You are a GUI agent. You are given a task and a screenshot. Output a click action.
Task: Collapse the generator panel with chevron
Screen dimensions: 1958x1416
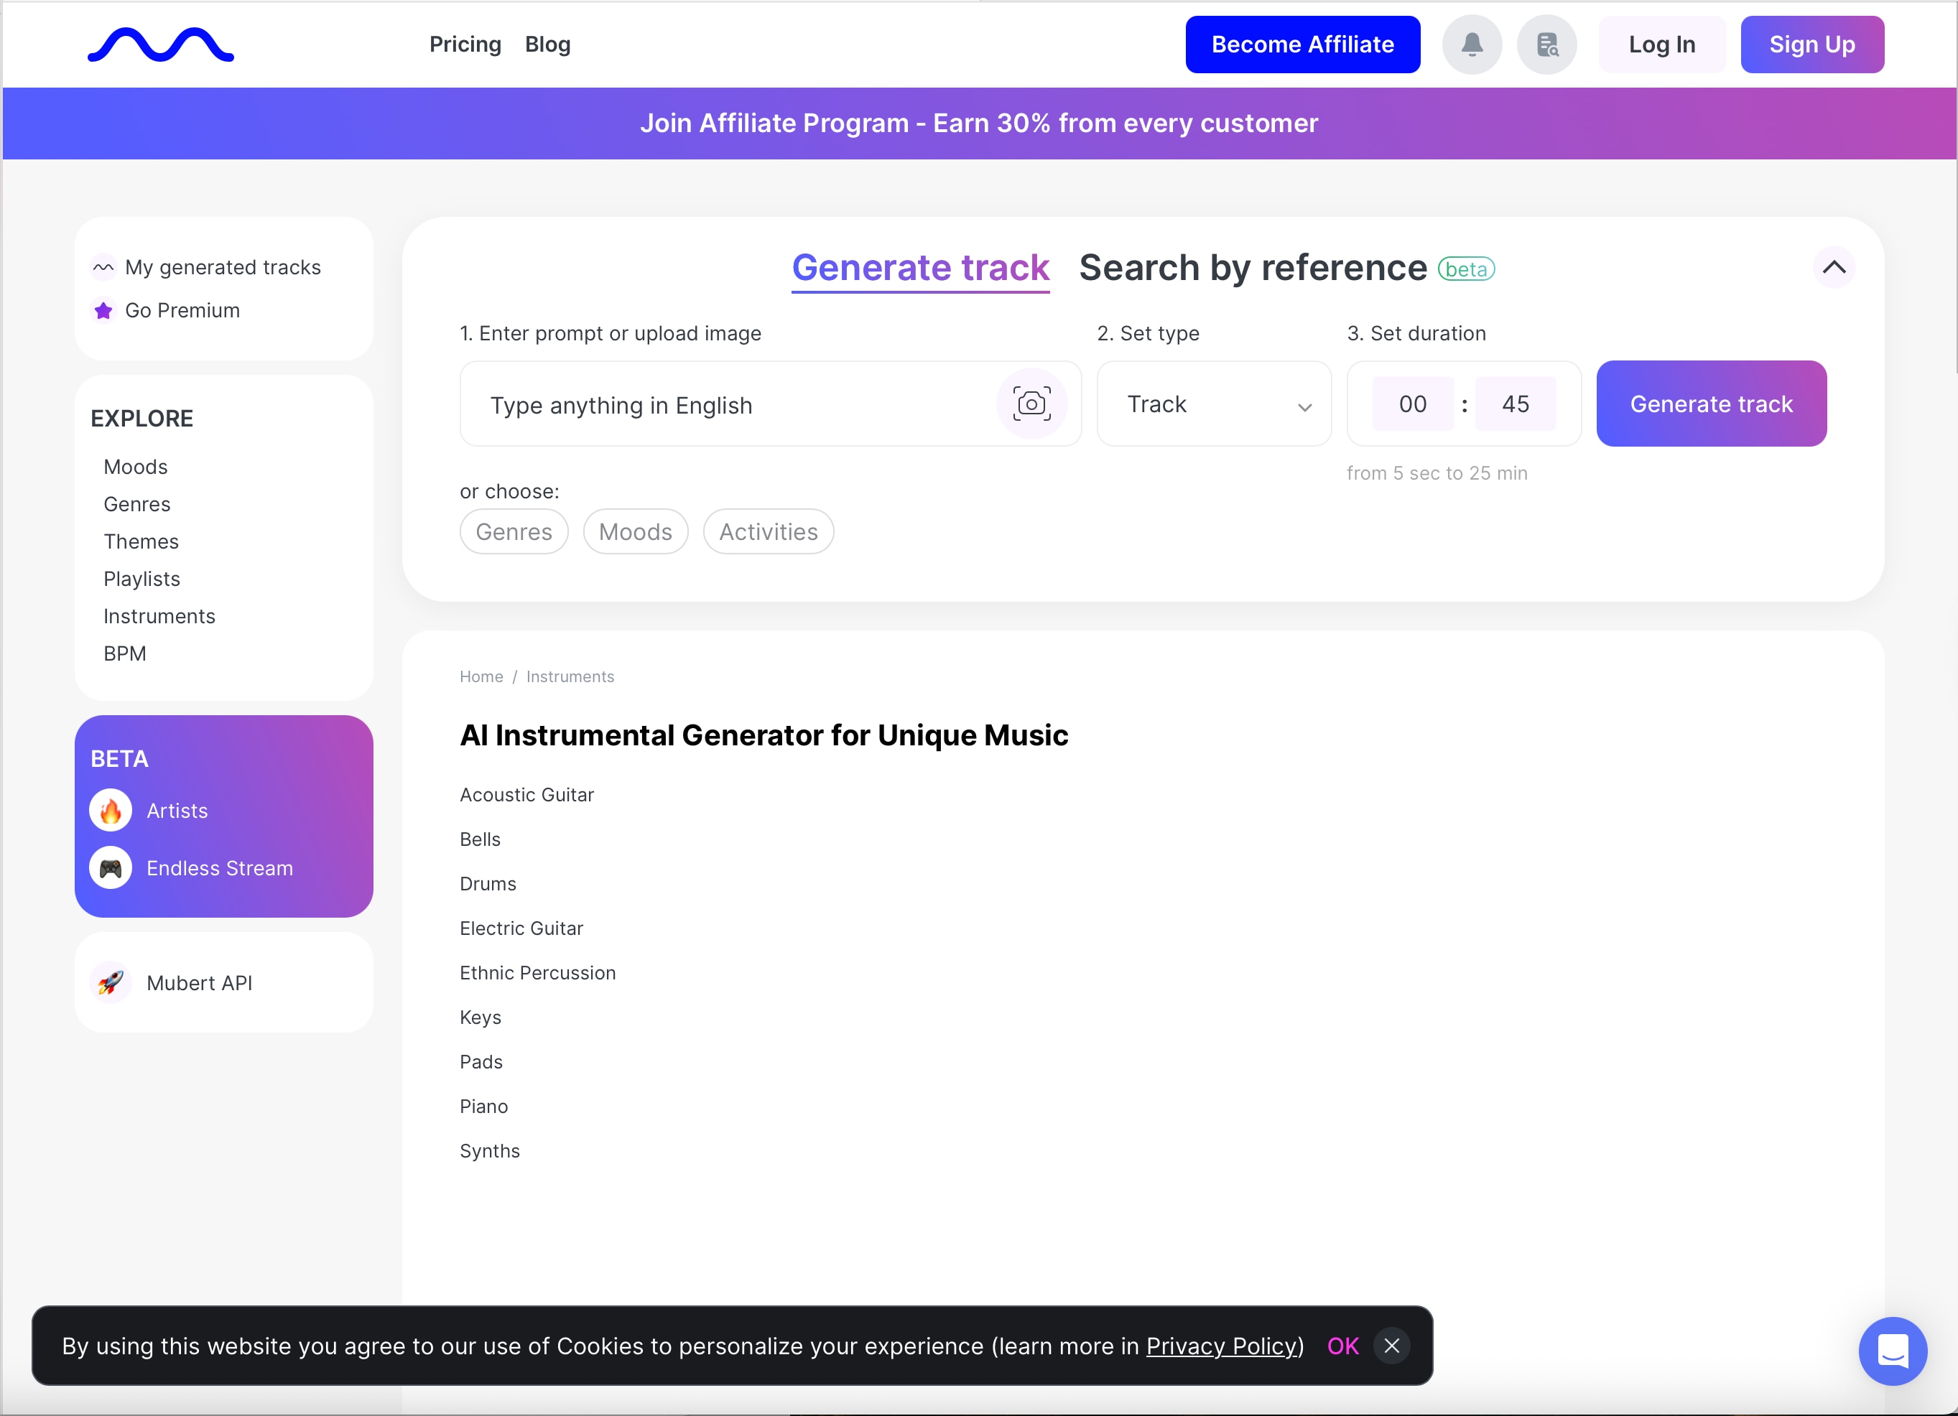click(1834, 268)
